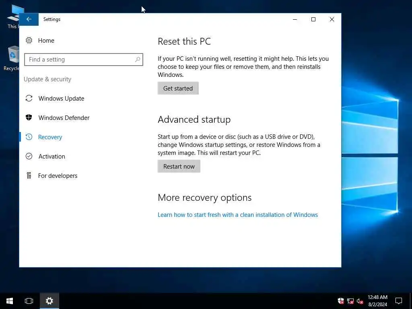Open the taskbar clock and date
412x309 pixels.
pyautogui.click(x=377, y=301)
